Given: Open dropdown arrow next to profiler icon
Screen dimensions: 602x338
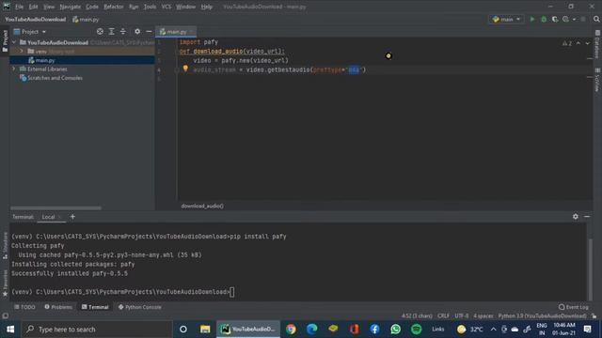Looking at the screenshot, I should point(574,19).
